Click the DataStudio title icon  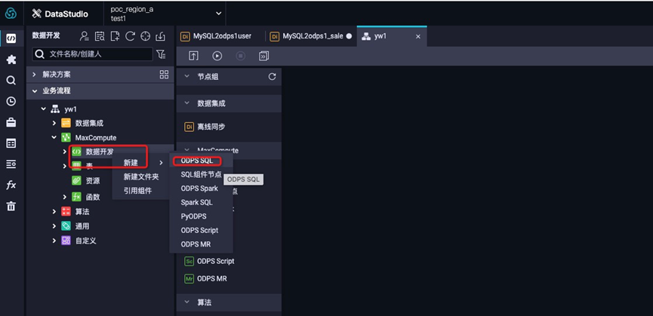tap(37, 14)
